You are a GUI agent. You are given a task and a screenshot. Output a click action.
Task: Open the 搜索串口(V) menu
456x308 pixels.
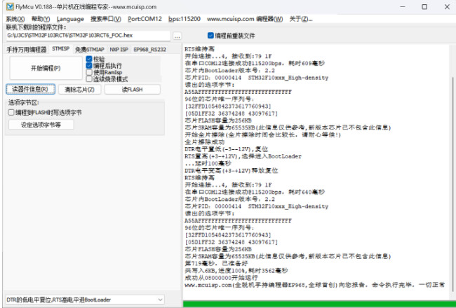[x=106, y=19]
